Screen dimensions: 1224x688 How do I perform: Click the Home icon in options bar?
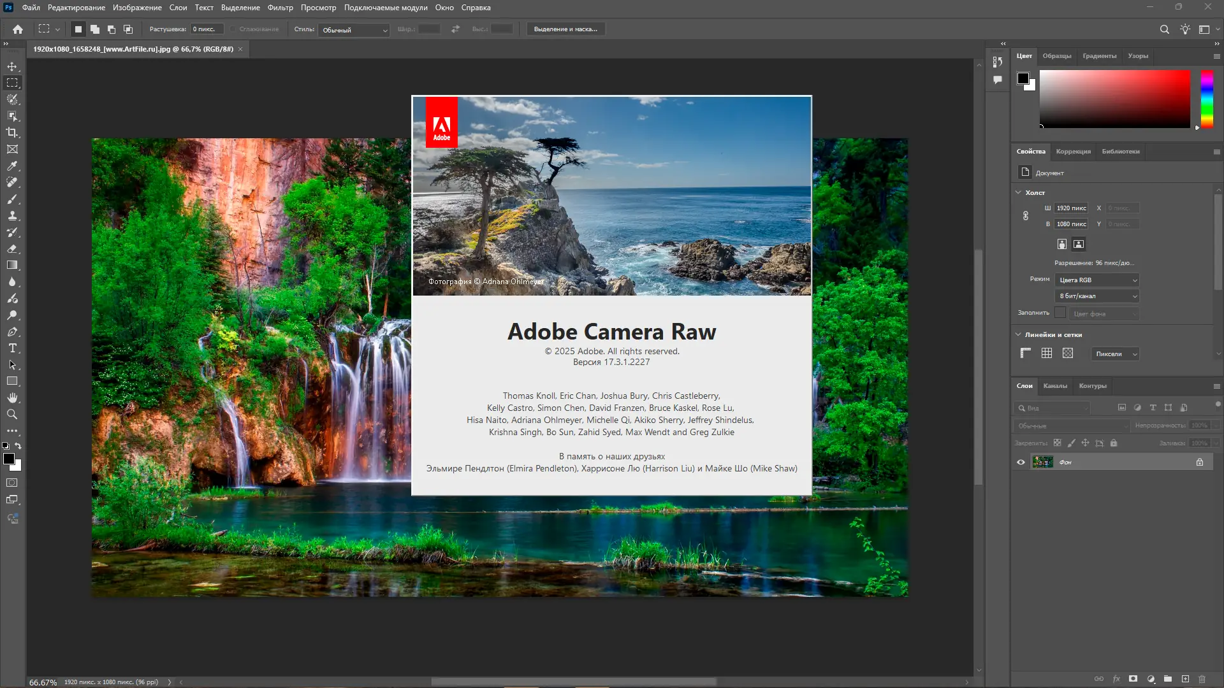pos(18,29)
